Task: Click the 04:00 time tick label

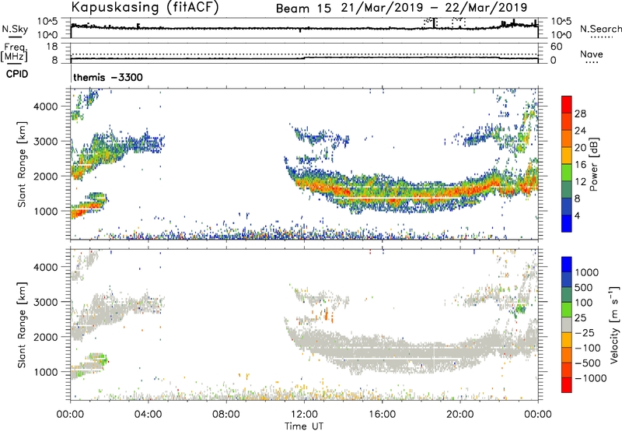Action: (148, 415)
